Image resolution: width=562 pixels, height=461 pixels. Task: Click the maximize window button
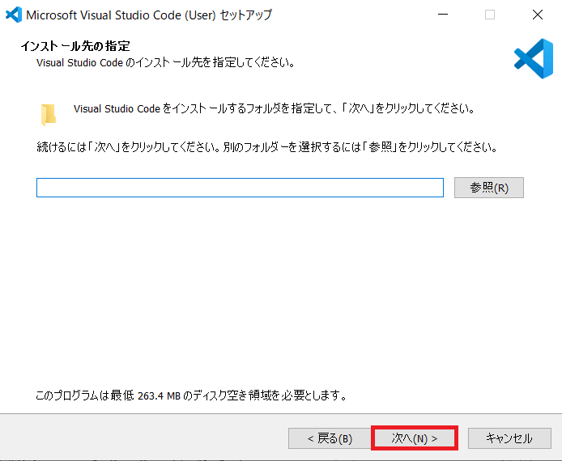tap(490, 15)
